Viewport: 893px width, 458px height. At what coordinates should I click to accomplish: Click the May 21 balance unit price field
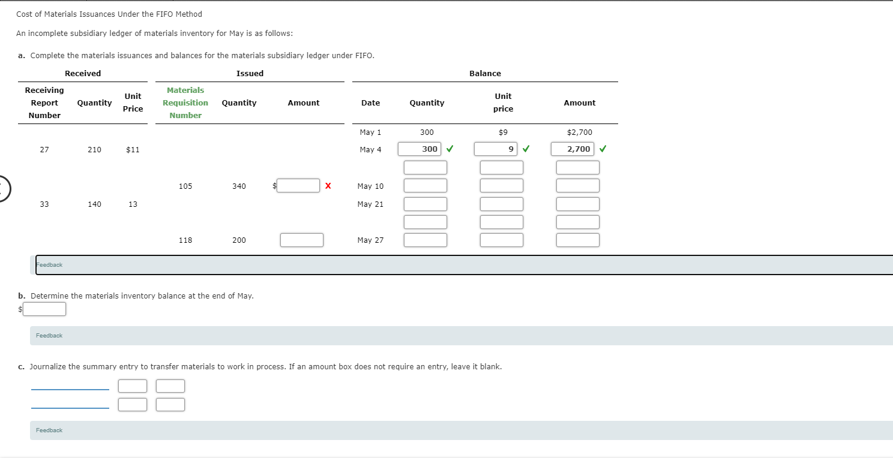(502, 204)
